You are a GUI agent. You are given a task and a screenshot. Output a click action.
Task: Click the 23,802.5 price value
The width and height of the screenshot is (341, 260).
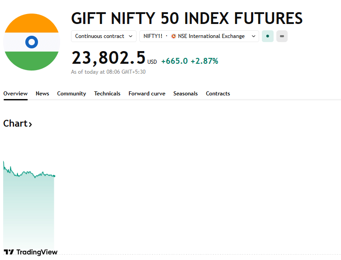[x=109, y=58]
